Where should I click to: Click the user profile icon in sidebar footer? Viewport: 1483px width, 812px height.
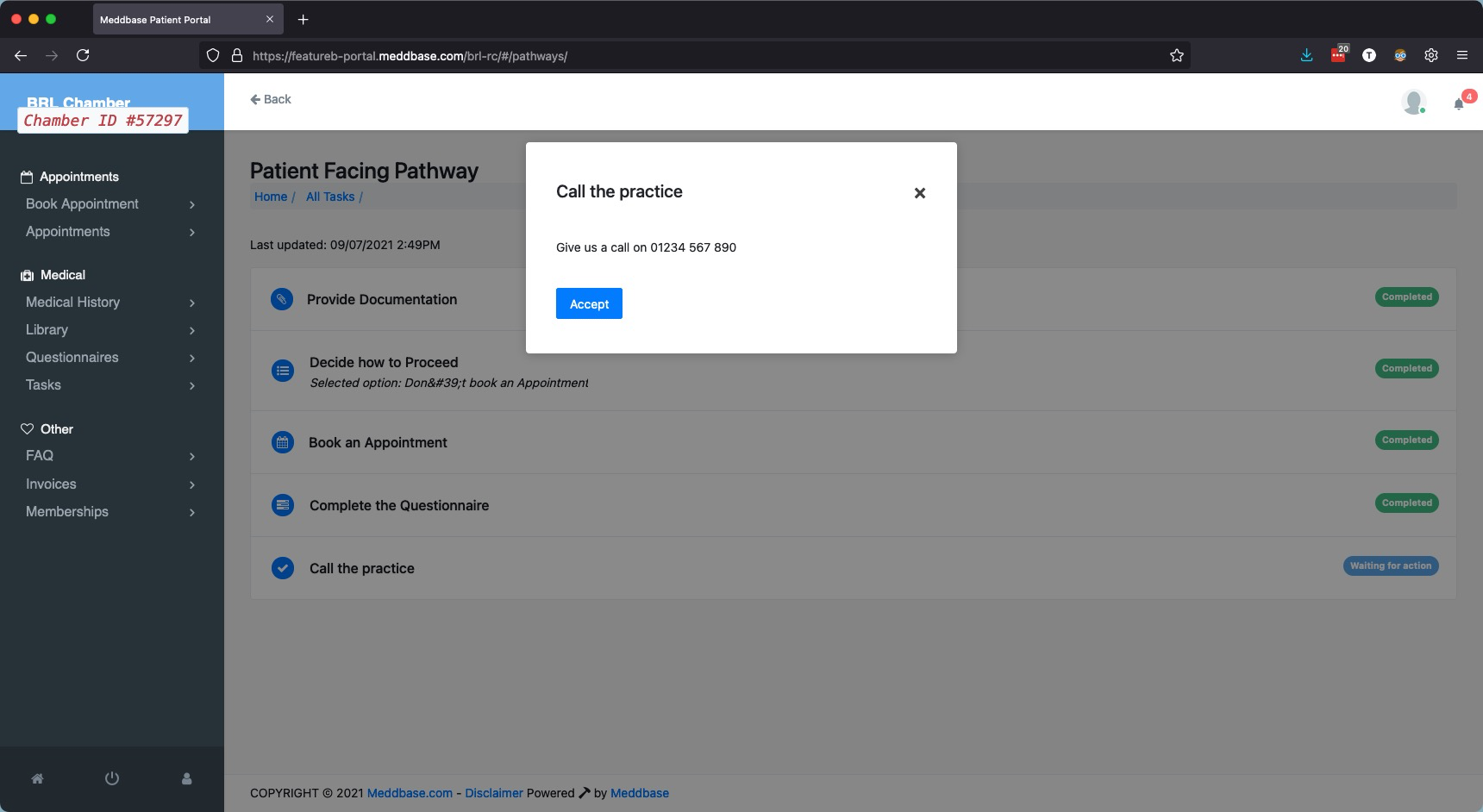186,778
